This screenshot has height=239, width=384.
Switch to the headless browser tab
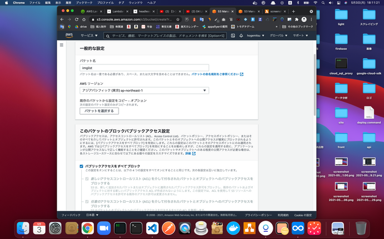tap(144, 11)
